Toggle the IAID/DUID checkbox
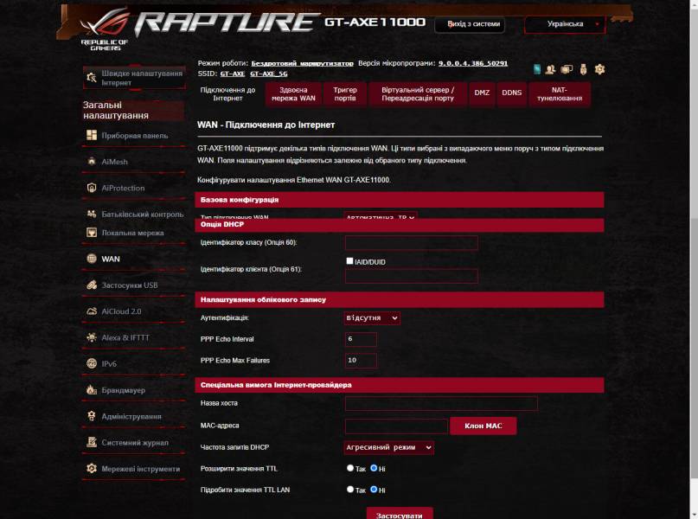Screen dimensions: 698x519 [349, 261]
